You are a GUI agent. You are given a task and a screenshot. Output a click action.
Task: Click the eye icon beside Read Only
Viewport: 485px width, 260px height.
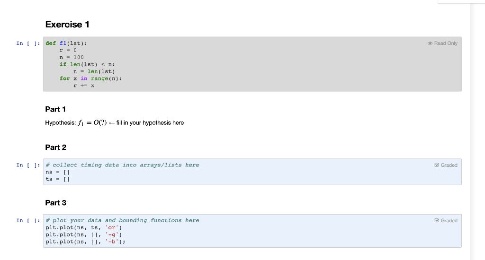point(430,43)
